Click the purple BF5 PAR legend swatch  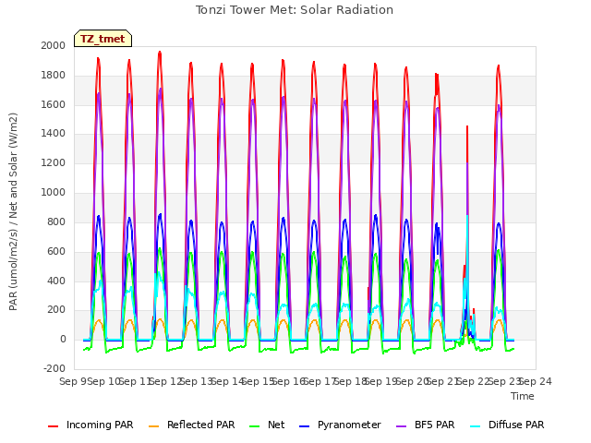[x=402, y=426]
